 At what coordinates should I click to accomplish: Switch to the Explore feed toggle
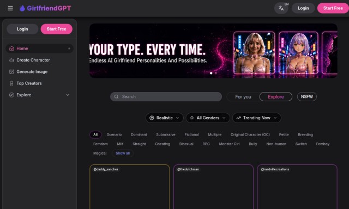[x=276, y=97]
